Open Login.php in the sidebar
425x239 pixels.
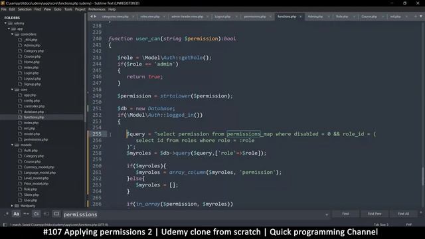(x=31, y=73)
